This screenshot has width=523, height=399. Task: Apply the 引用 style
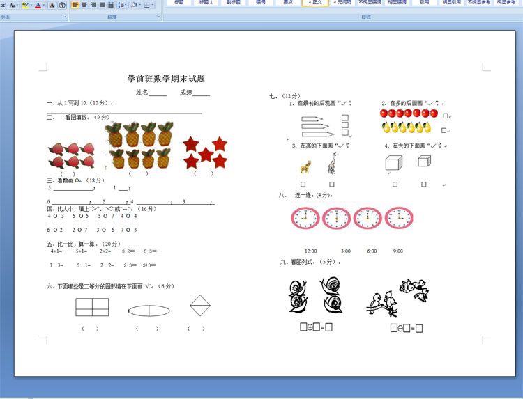(x=424, y=2)
